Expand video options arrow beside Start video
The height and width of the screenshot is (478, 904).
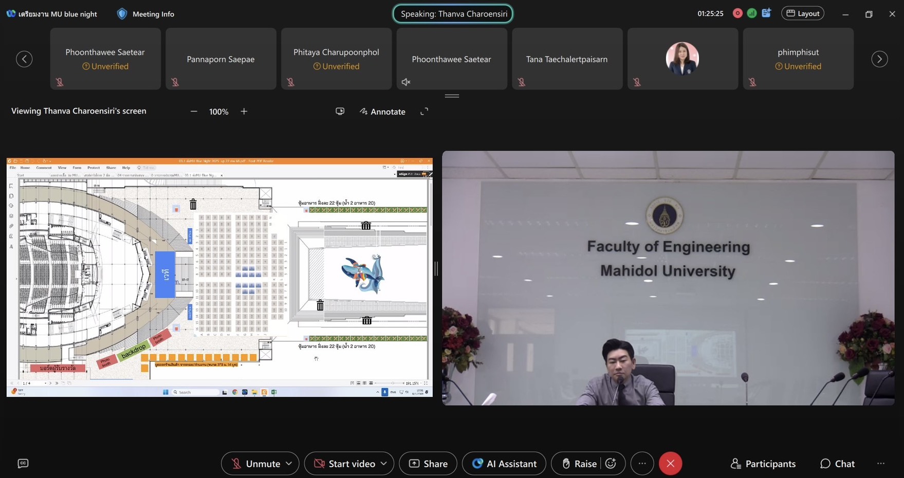[x=384, y=464]
